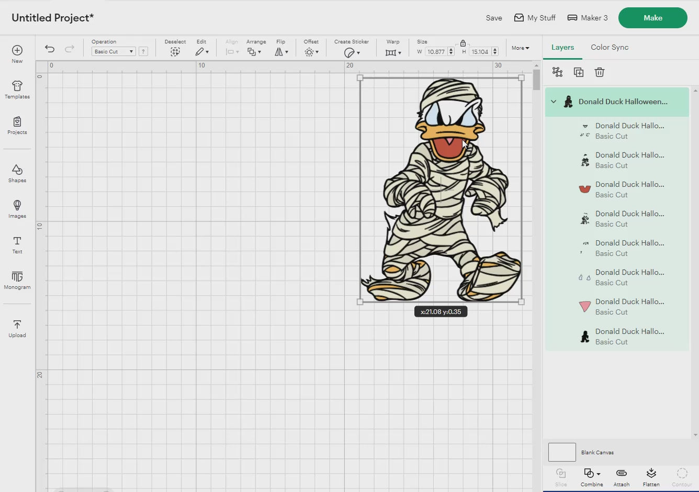Open the Flip dropdown
This screenshot has width=699, height=492.
tap(281, 52)
